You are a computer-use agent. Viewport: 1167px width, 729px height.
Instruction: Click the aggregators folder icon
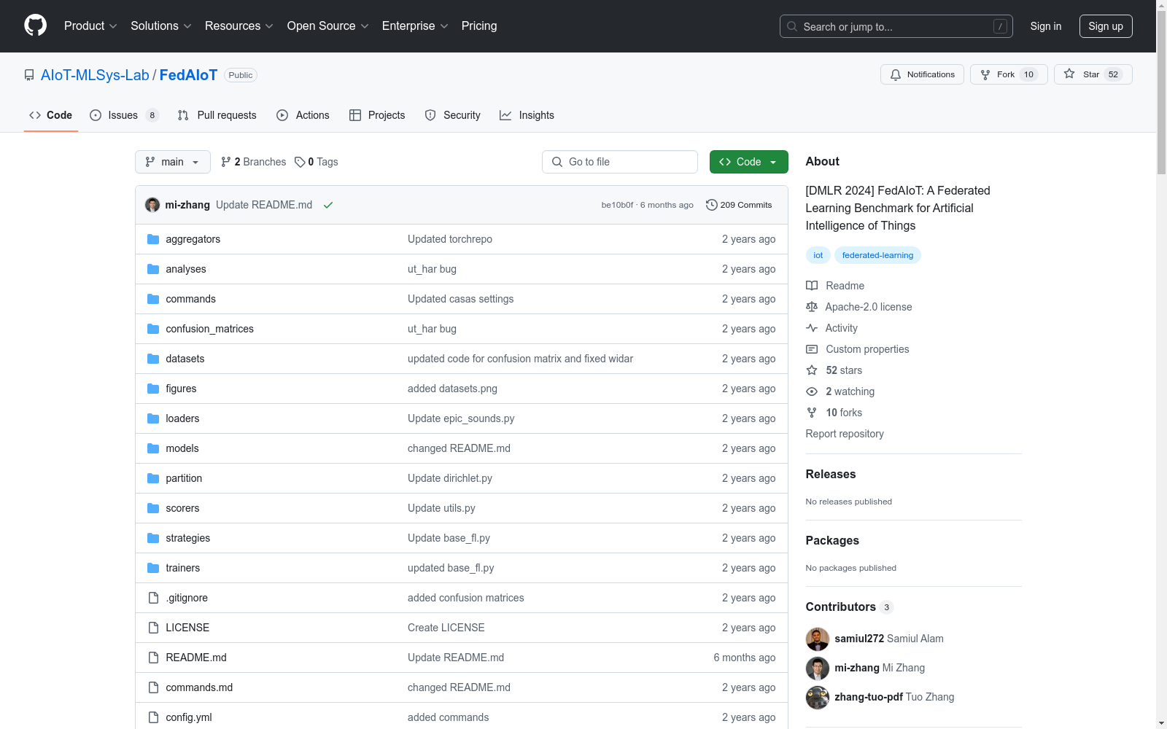[153, 239]
